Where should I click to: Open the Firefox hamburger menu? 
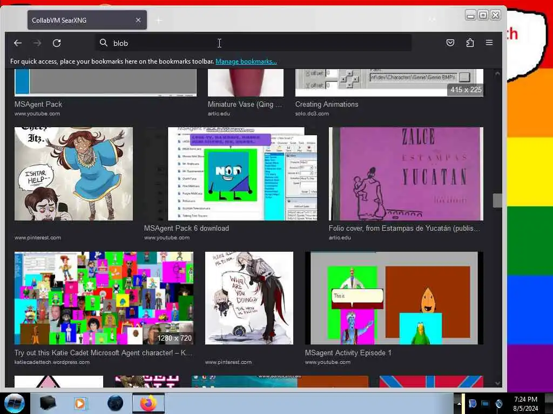click(489, 43)
